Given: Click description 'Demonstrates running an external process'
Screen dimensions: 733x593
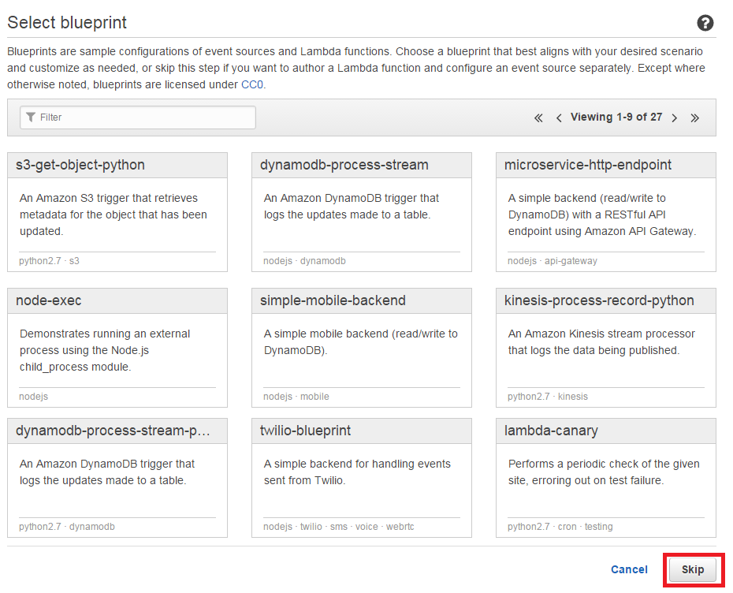Looking at the screenshot, I should coord(105,350).
